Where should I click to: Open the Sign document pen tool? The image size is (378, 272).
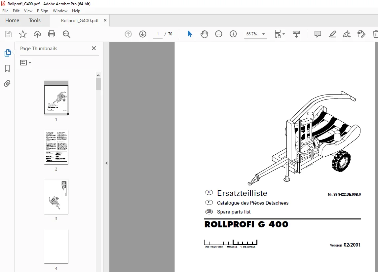347,34
